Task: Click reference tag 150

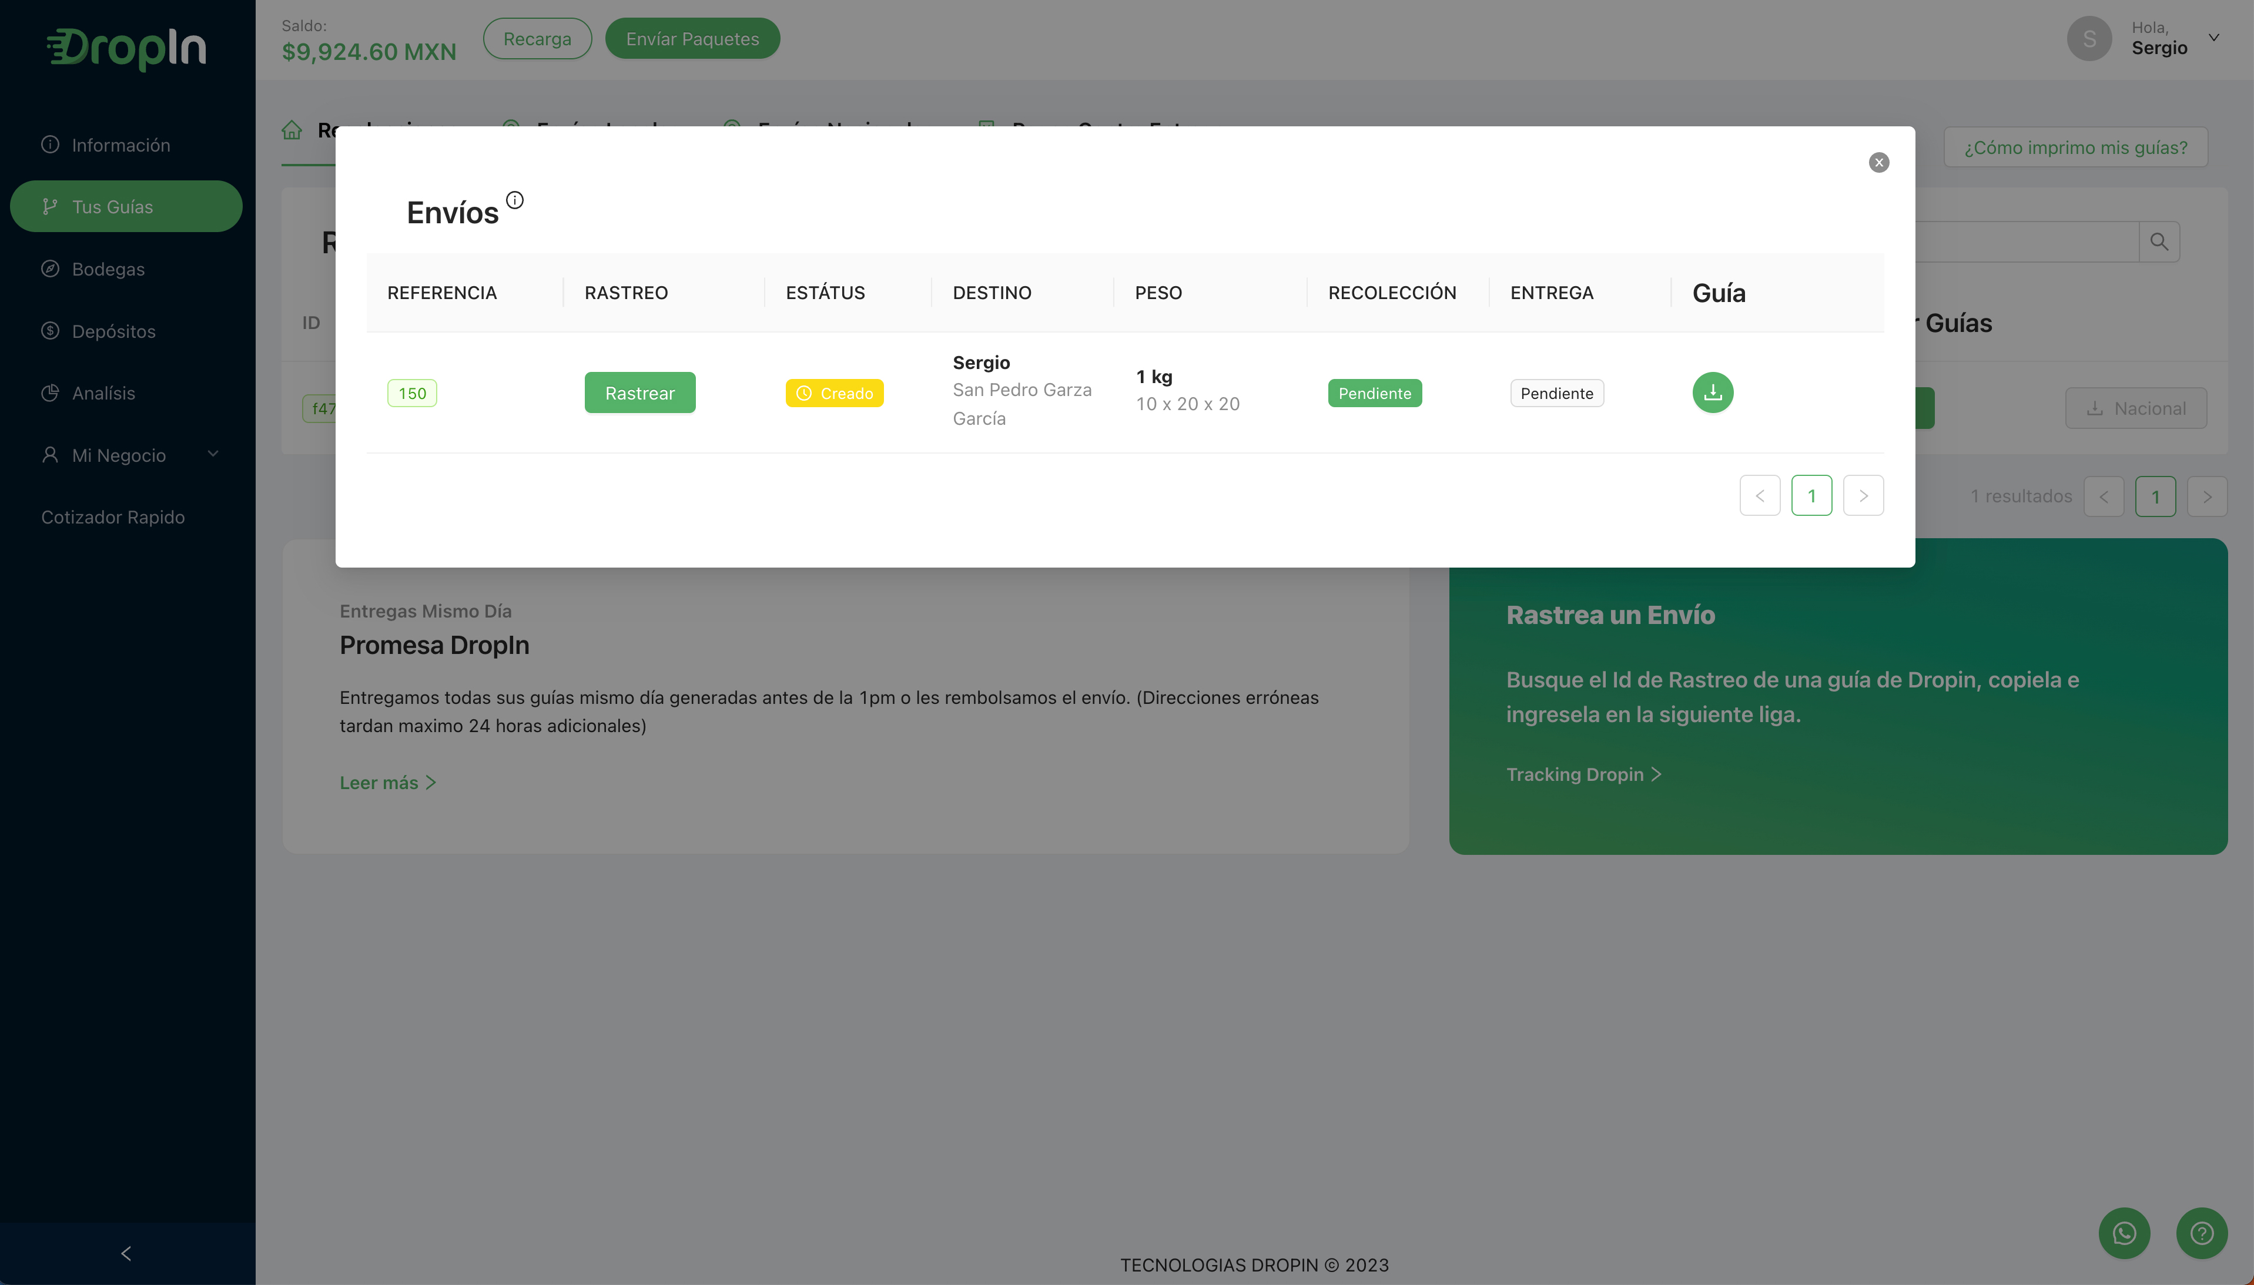Action: tap(412, 394)
